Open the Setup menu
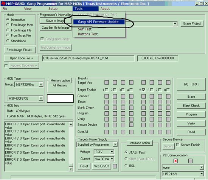Image resolution: width=208 pixels, height=180 pixels. pyautogui.click(x=53, y=9)
